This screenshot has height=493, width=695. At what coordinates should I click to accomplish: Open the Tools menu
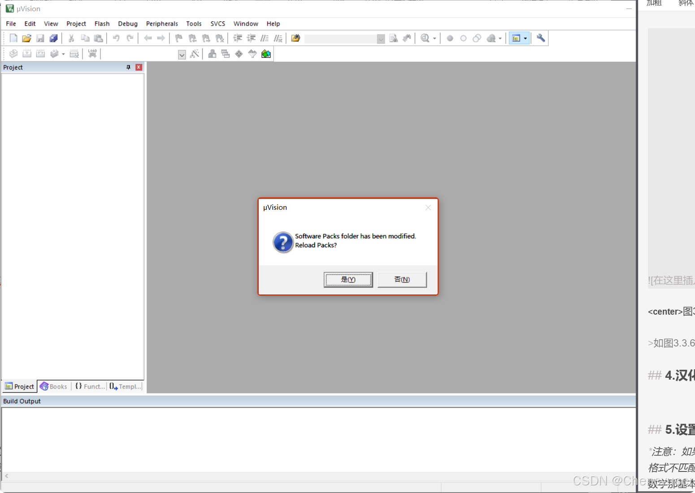tap(194, 24)
